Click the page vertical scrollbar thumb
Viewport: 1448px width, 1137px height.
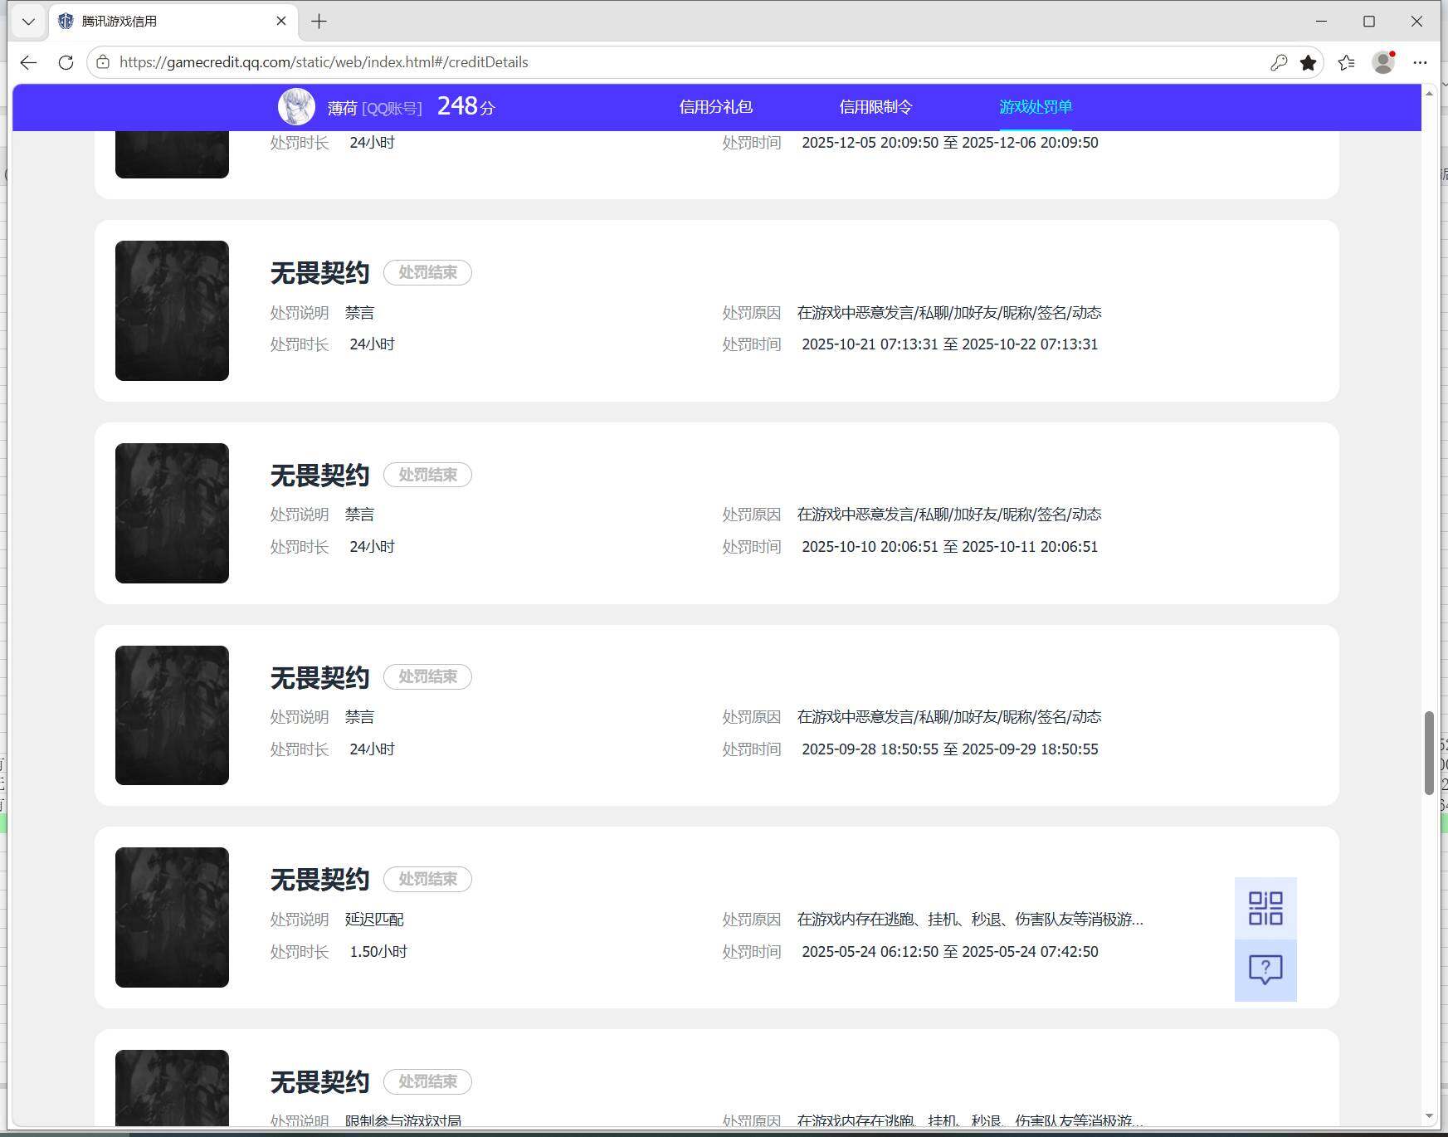click(x=1429, y=753)
